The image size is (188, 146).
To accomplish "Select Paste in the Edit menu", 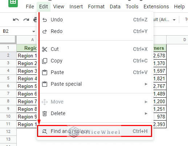I will click(x=95, y=72).
